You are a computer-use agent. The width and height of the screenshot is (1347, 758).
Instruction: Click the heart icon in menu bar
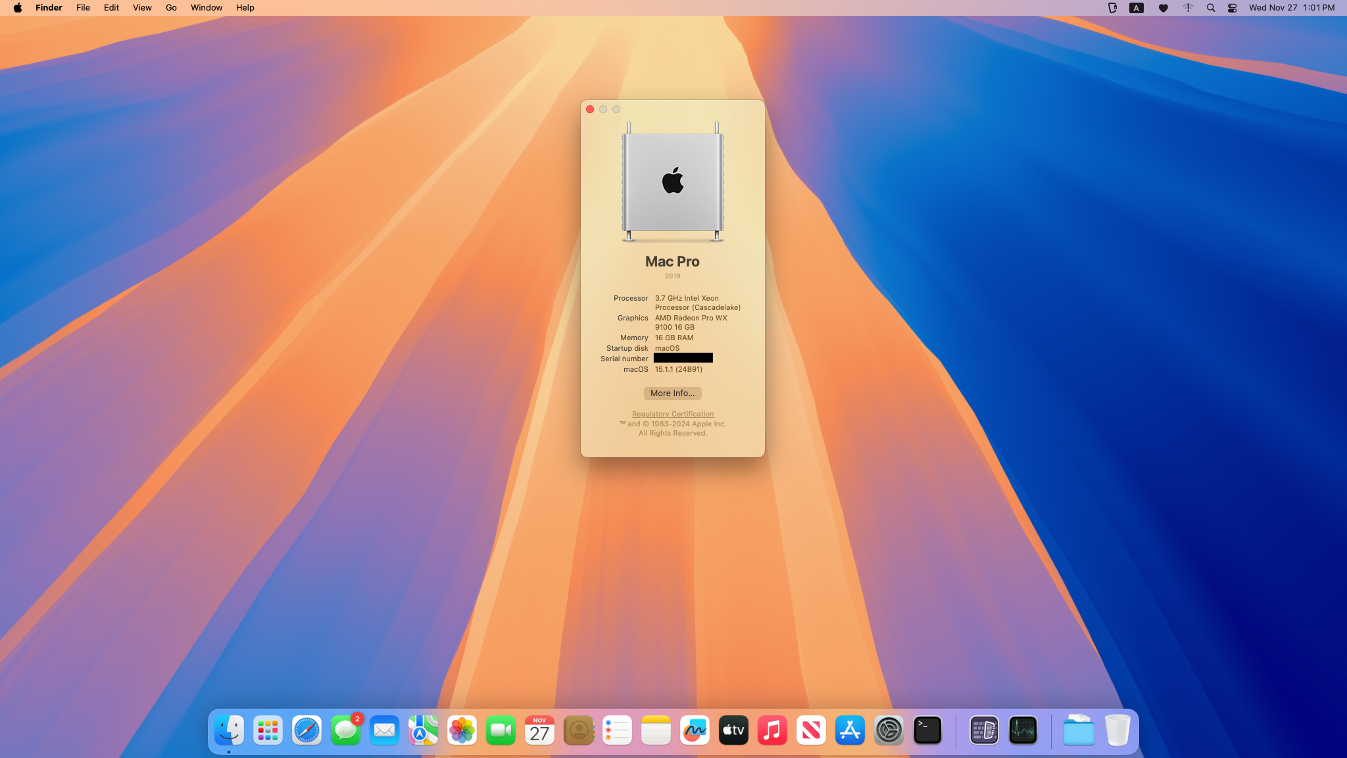click(x=1163, y=8)
